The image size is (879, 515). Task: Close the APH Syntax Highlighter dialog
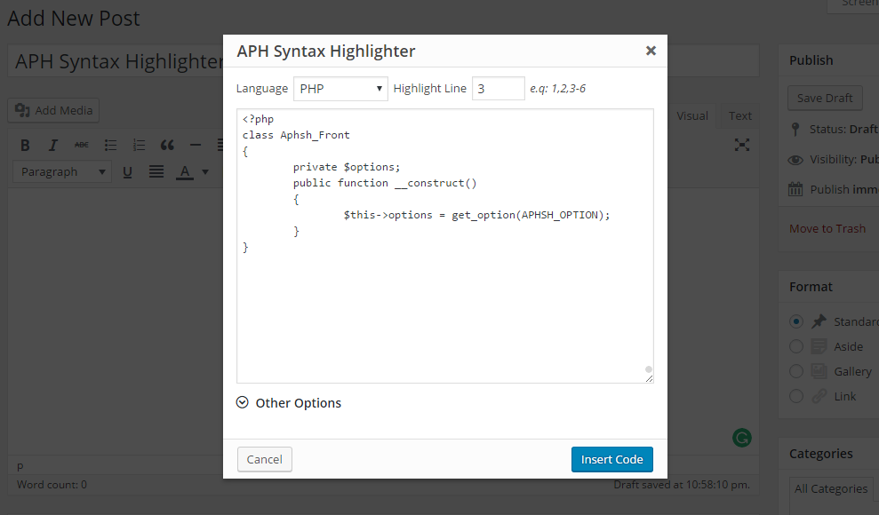click(651, 51)
